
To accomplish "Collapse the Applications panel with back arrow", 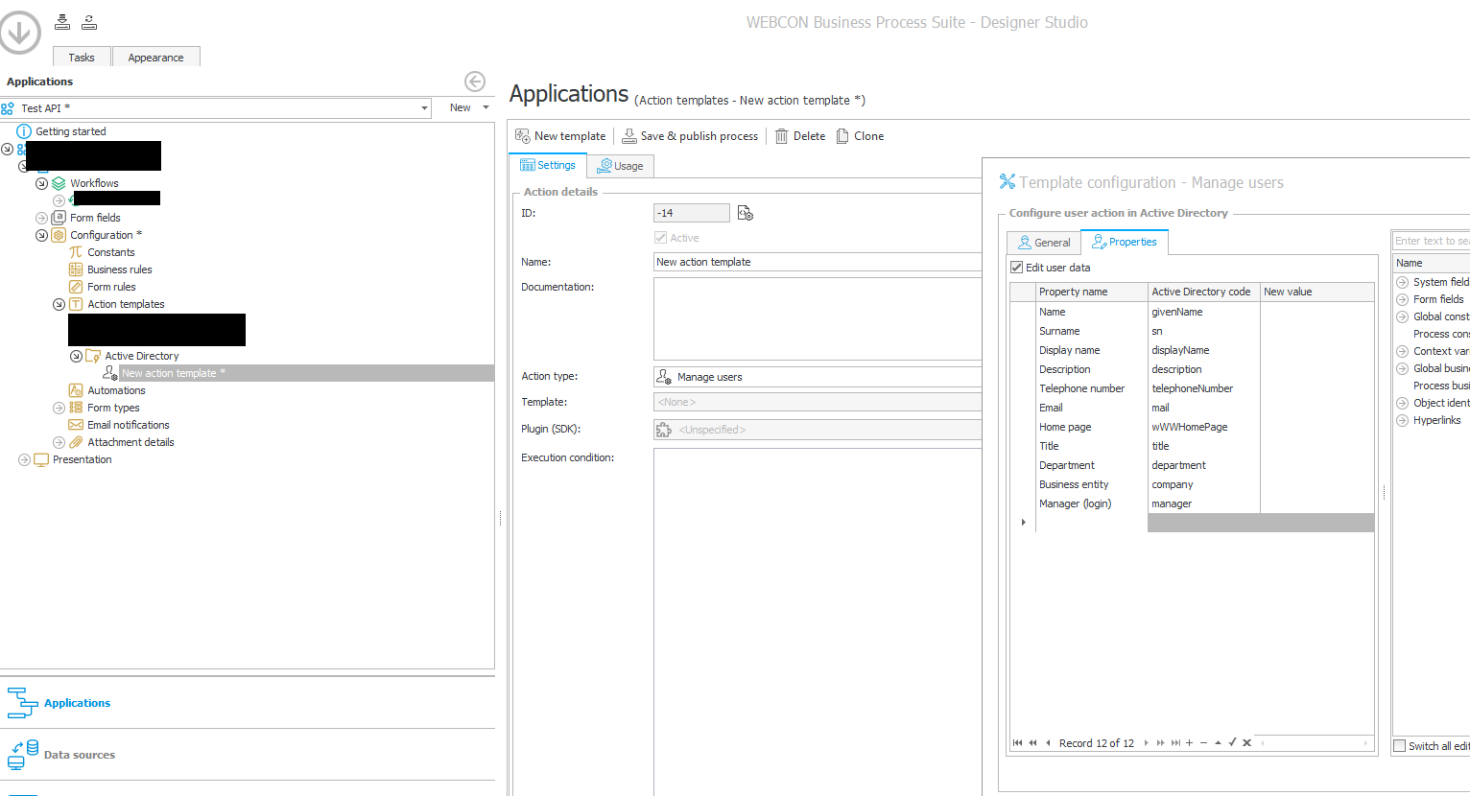I will tap(475, 82).
